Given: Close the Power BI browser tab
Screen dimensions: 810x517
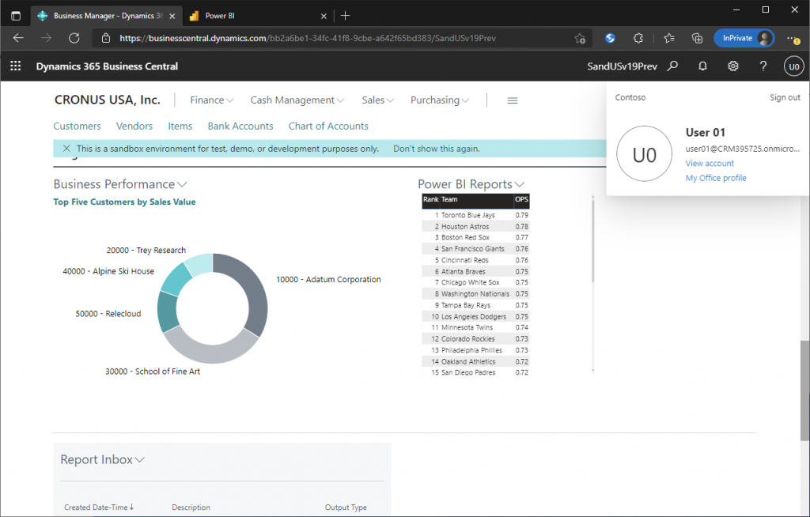Looking at the screenshot, I should [x=324, y=16].
